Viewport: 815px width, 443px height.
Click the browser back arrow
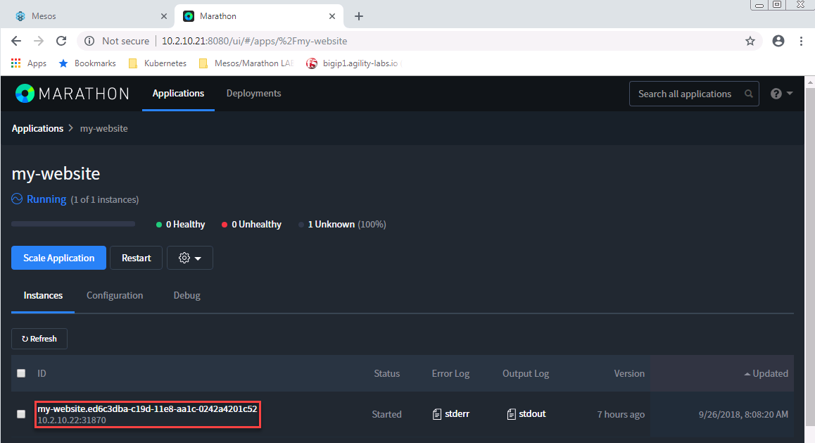tap(16, 41)
